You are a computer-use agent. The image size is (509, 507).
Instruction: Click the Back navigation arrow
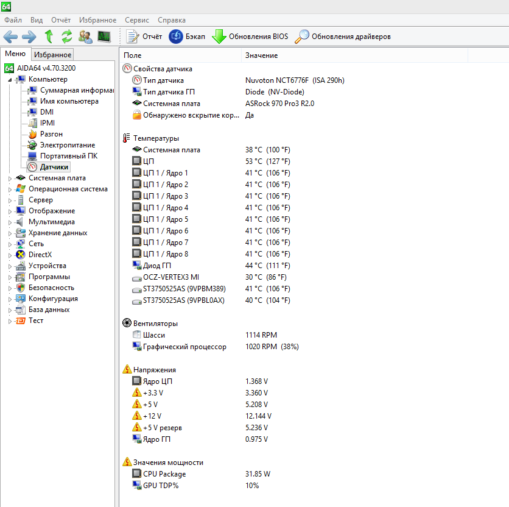pyautogui.click(x=10, y=37)
